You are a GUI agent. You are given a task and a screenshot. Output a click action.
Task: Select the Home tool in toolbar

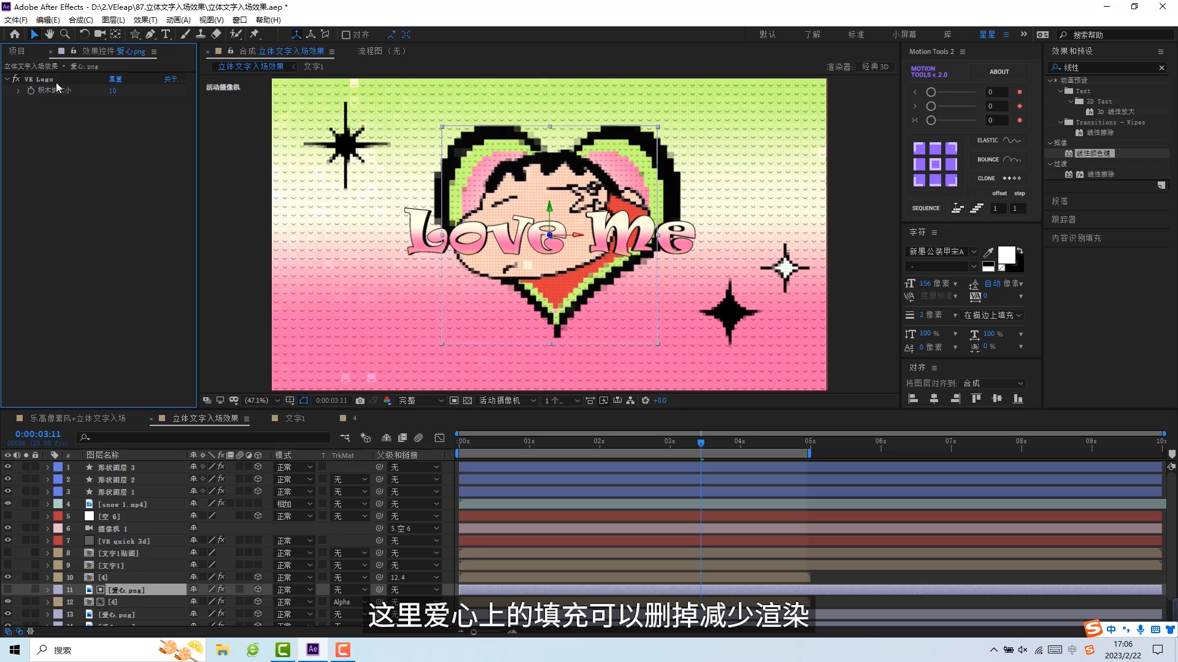tap(15, 34)
